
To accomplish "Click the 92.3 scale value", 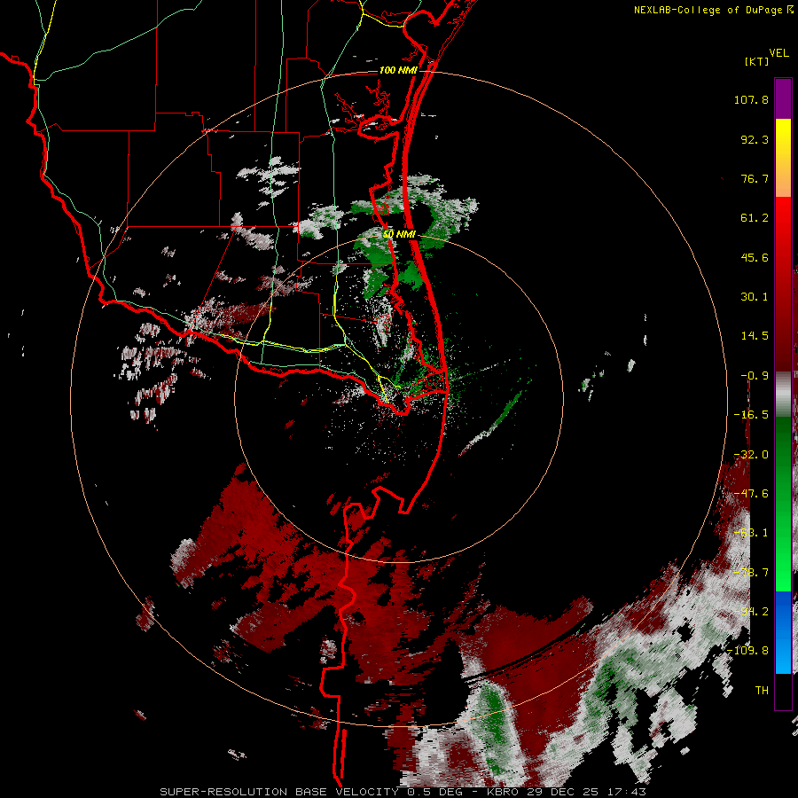I will (755, 139).
